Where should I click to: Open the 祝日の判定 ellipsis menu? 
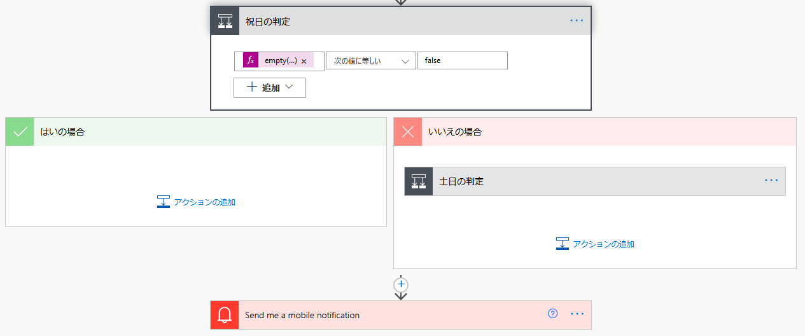coord(577,21)
